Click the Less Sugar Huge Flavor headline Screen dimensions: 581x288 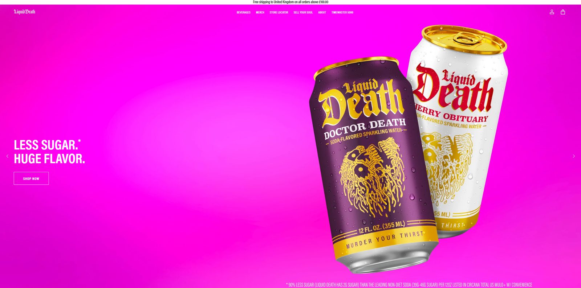[49, 152]
